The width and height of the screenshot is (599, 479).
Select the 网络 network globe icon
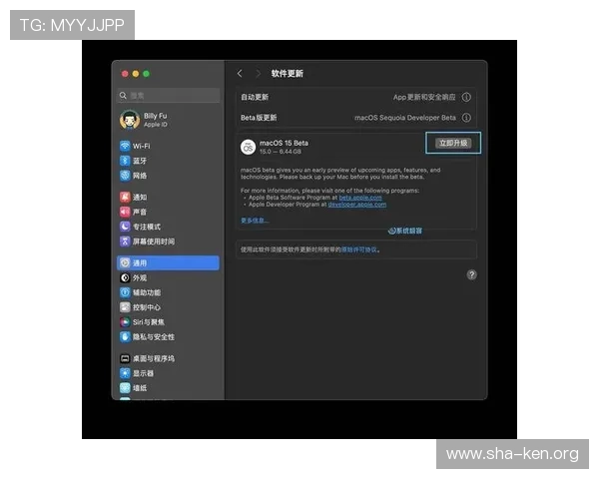[x=125, y=176]
